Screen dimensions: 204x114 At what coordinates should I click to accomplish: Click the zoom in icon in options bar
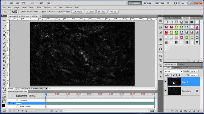pos(13,12)
